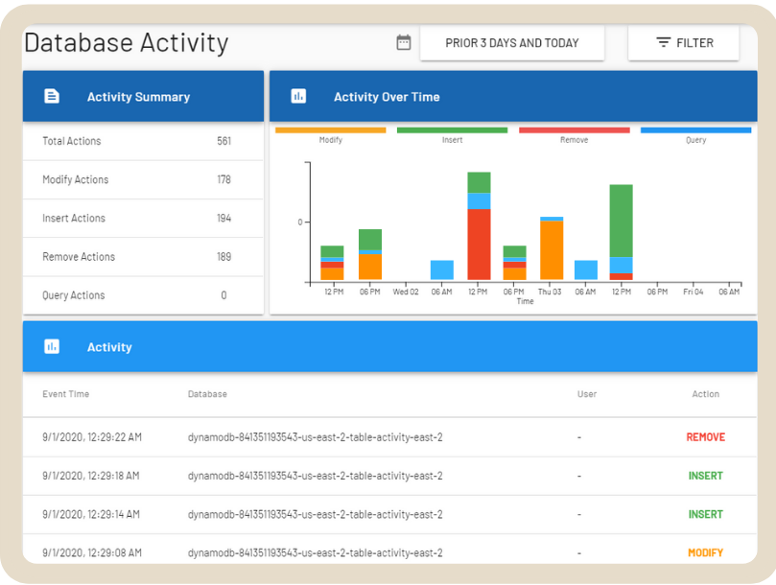776x585 pixels.
Task: Click the INSERT action for the 12:29:18 AM event
Action: click(x=705, y=476)
